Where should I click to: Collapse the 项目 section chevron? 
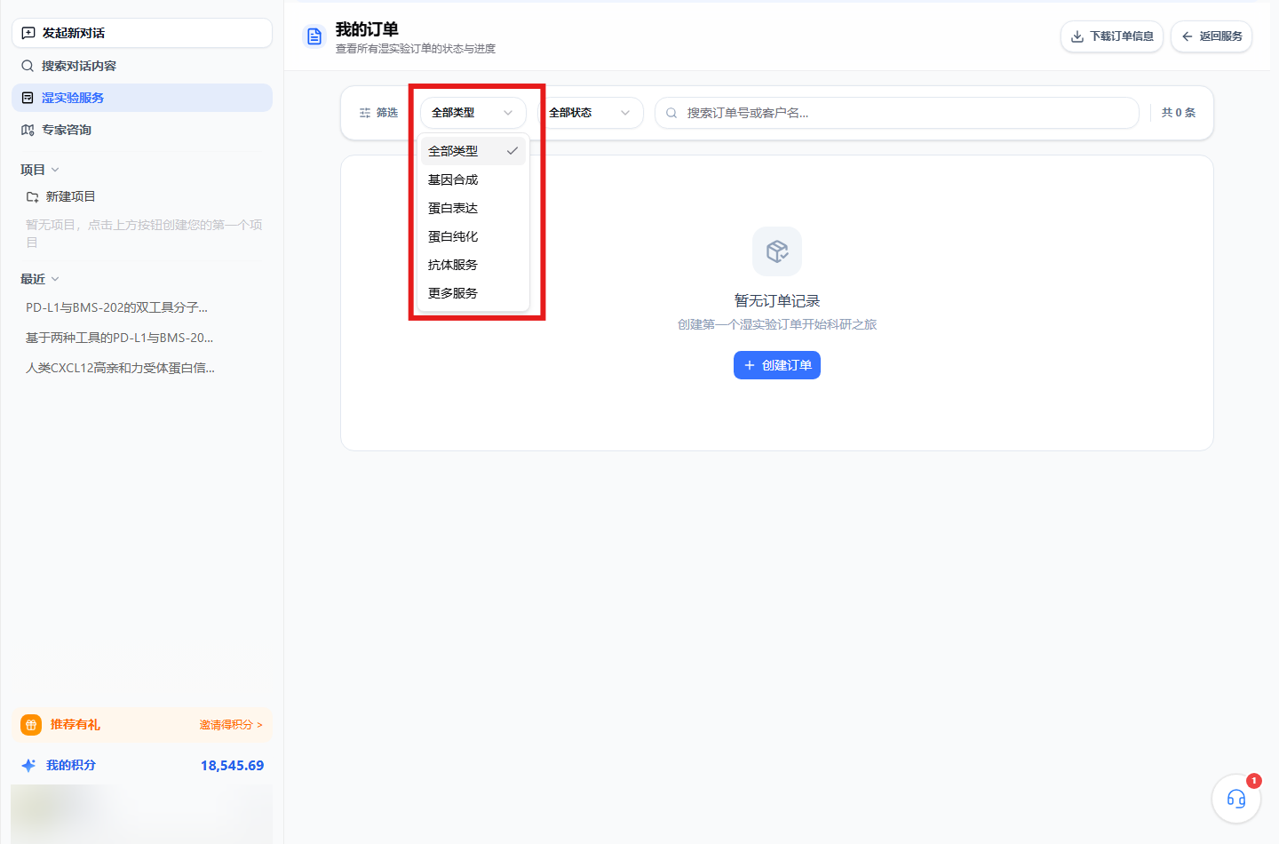55,170
